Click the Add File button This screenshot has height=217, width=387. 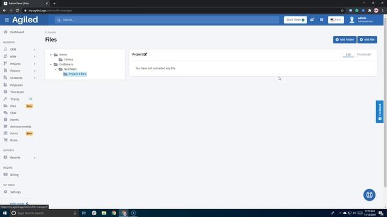(367, 40)
